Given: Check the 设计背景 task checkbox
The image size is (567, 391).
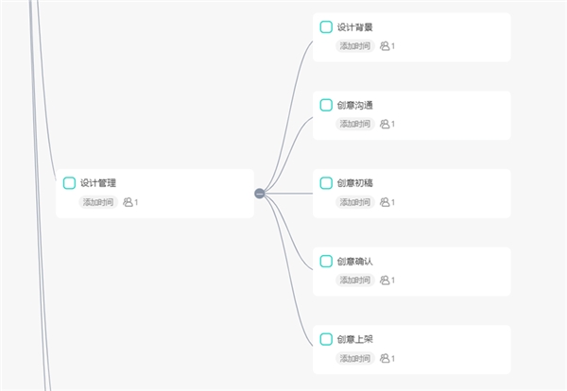Looking at the screenshot, I should [326, 26].
